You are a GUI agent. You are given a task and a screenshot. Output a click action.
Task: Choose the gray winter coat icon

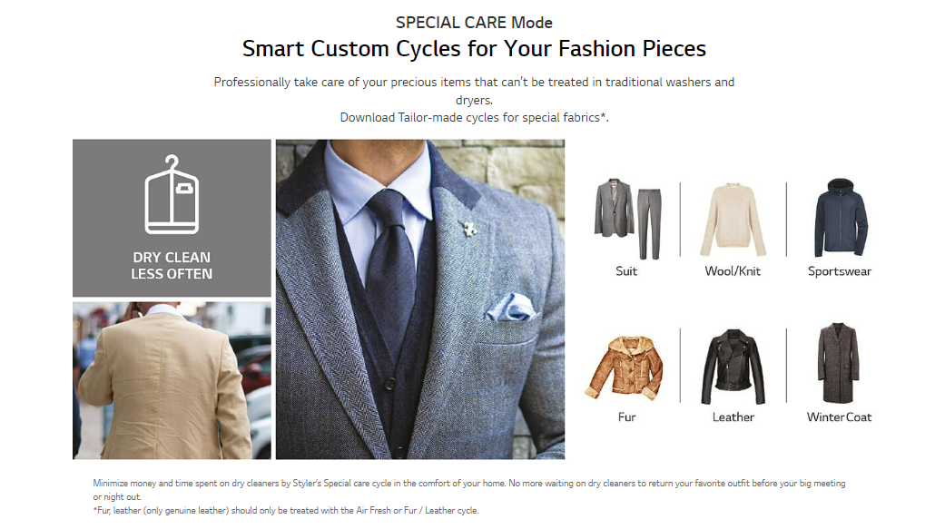pyautogui.click(x=840, y=365)
